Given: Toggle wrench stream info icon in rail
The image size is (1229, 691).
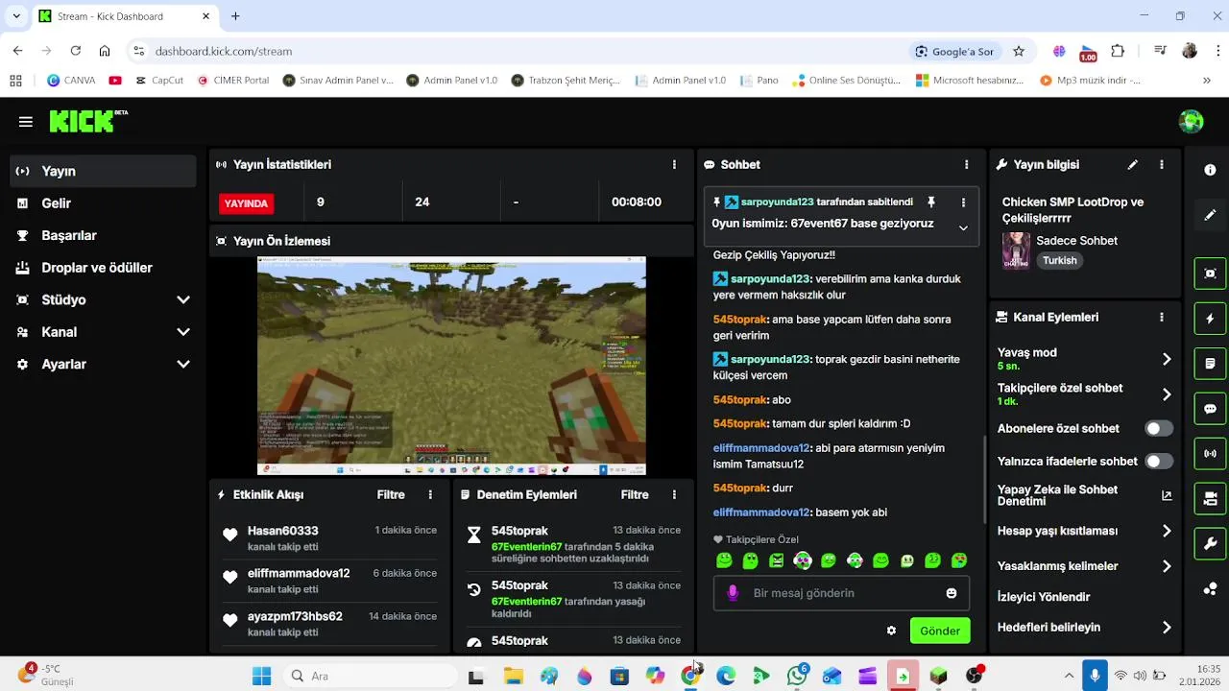Looking at the screenshot, I should [x=1210, y=544].
